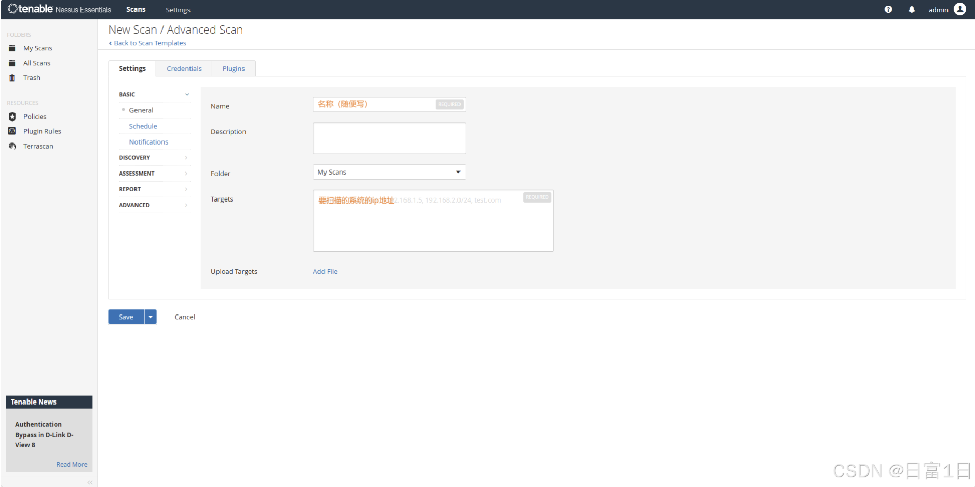Image resolution: width=975 pixels, height=487 pixels.
Task: Open the notifications bell icon
Action: point(912,9)
